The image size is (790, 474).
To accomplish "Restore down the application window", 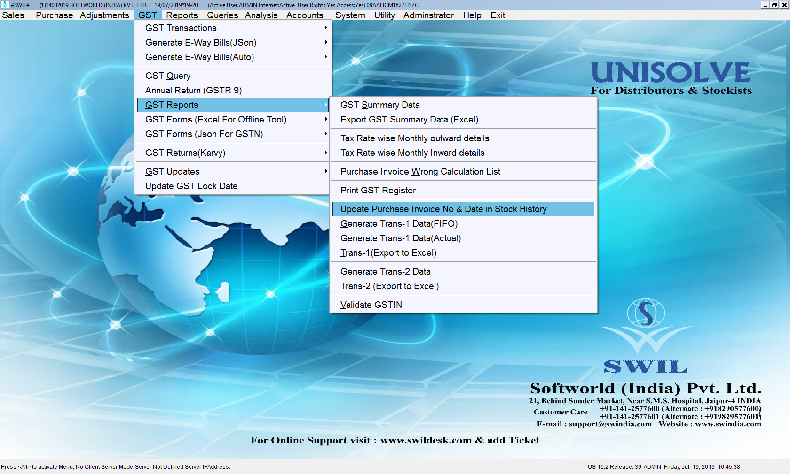I will click(x=774, y=5).
